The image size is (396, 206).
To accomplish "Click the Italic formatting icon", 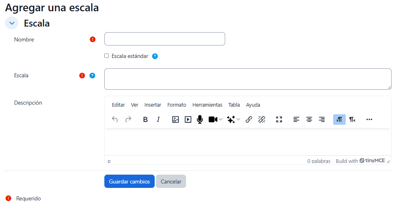I will (x=158, y=119).
